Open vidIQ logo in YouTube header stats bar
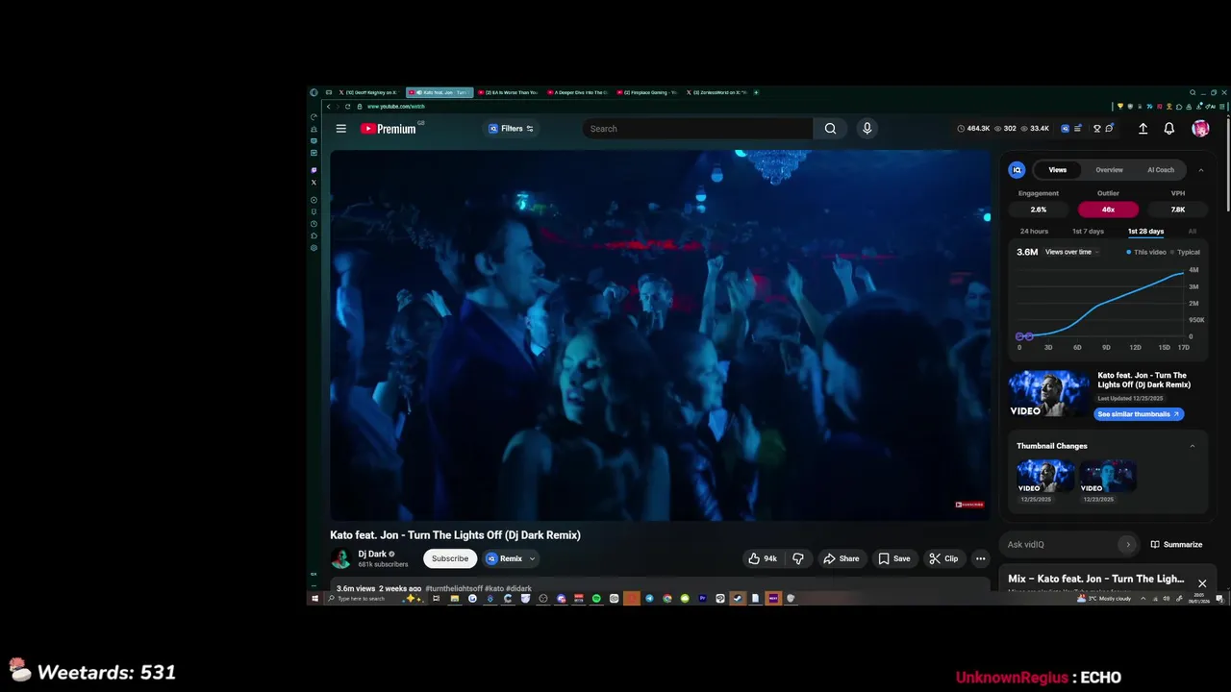 tap(1065, 129)
